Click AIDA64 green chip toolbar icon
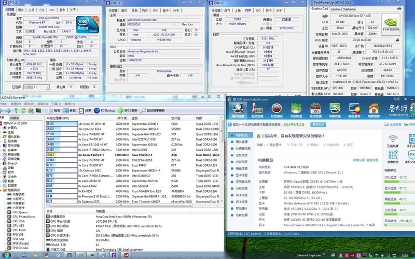This screenshot has width=415, height=259. [x=38, y=110]
